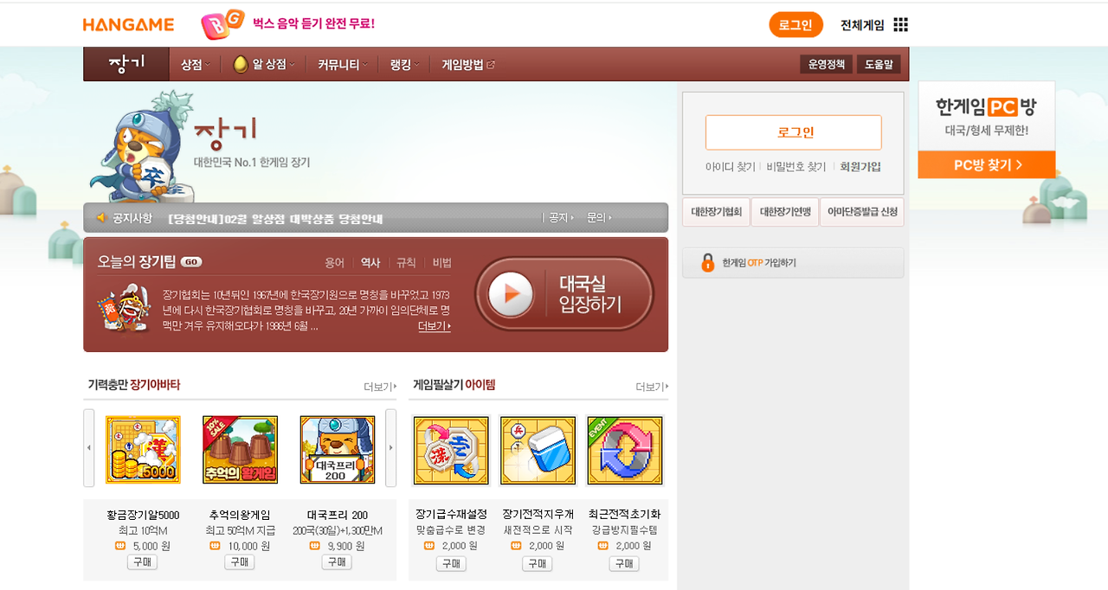Click the 장기전적지우개 eraser item icon
Screen dimensions: 1108x590
[x=538, y=450]
